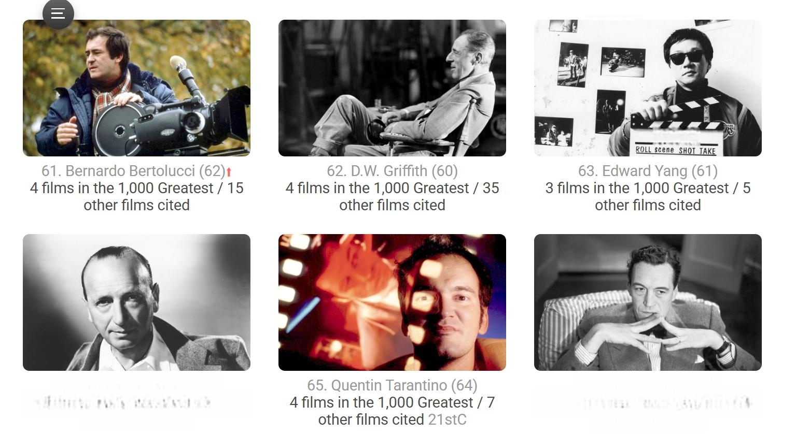Select the D.W. Griffith seated photo
The width and height of the screenshot is (796, 434).
tap(392, 88)
